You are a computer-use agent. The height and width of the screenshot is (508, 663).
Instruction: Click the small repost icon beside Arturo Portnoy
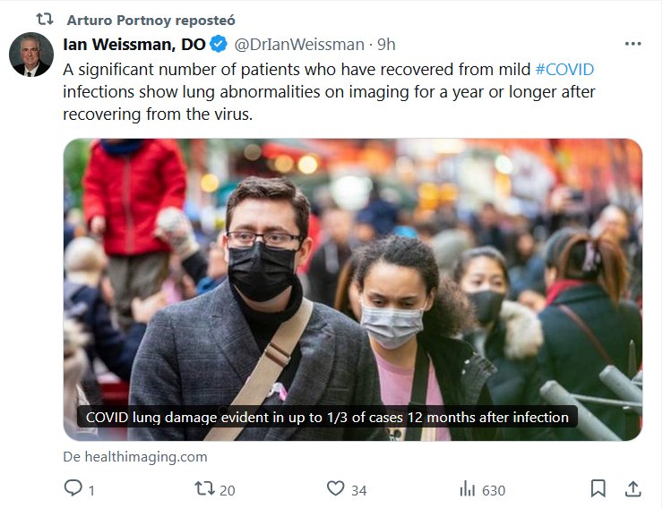(x=45, y=18)
